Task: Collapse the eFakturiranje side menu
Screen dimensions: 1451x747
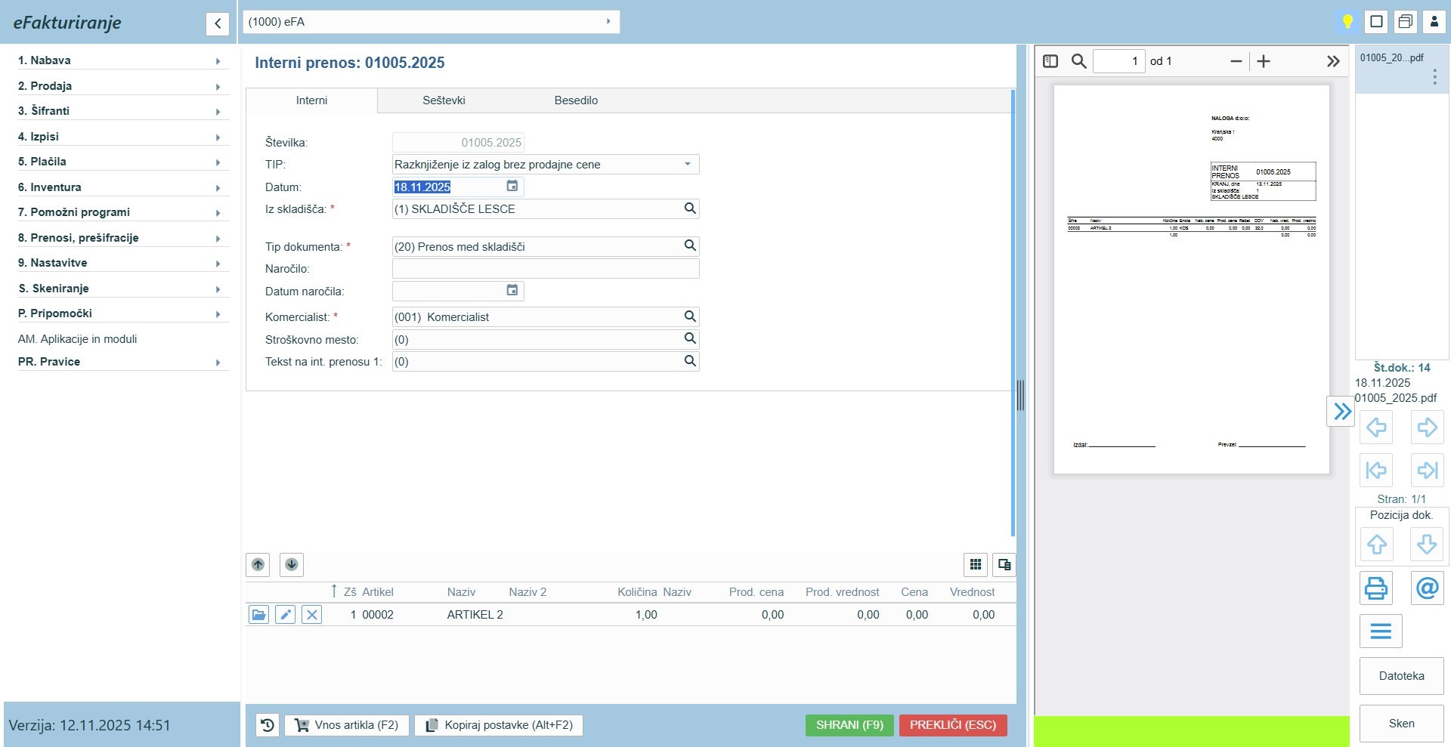Action: coord(218,23)
